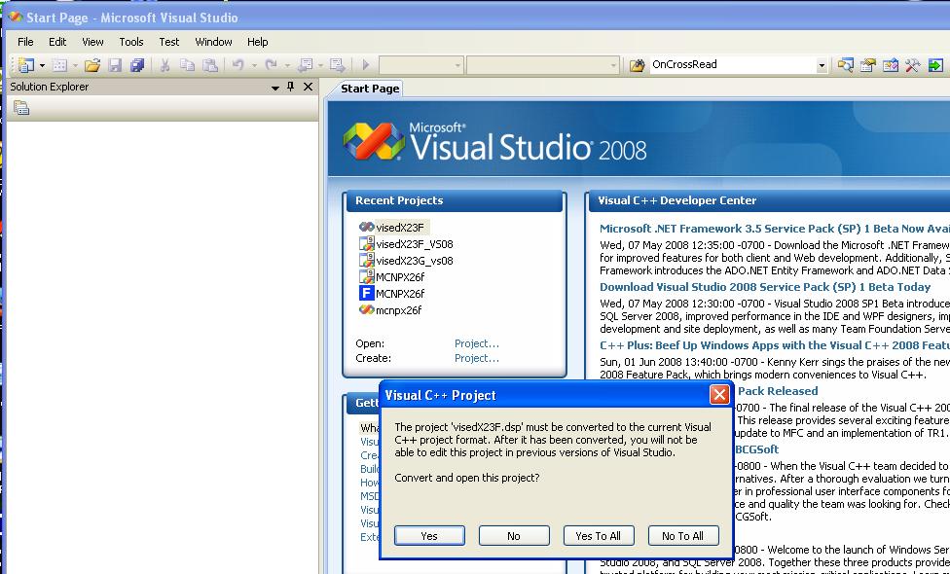
Task: Click the OnCrossRead find text field
Action: [x=732, y=65]
